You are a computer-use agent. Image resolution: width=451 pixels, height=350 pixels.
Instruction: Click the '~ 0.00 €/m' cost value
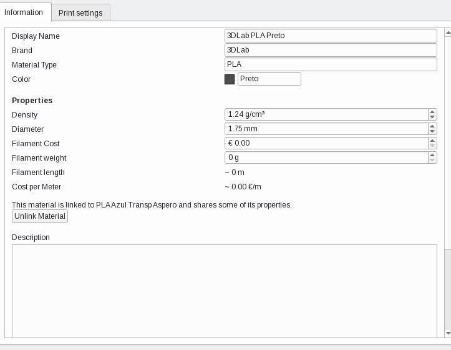pyautogui.click(x=243, y=187)
